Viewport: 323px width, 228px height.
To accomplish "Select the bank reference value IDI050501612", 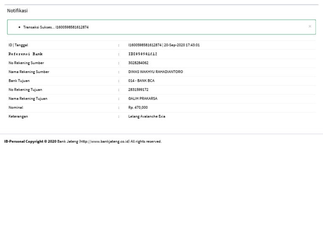I will click(143, 54).
